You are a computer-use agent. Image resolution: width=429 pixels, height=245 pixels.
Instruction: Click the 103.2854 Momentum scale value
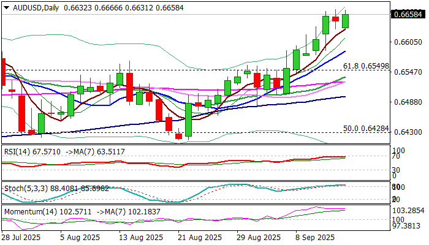coord(409,209)
